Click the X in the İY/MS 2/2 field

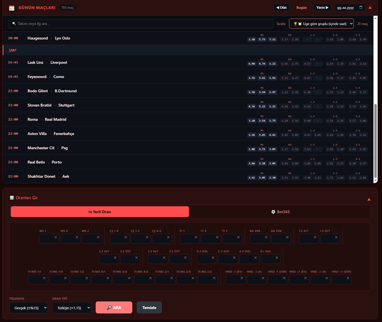click(x=214, y=278)
